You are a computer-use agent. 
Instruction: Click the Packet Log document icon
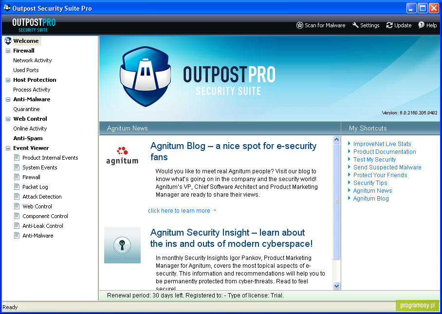click(x=17, y=186)
